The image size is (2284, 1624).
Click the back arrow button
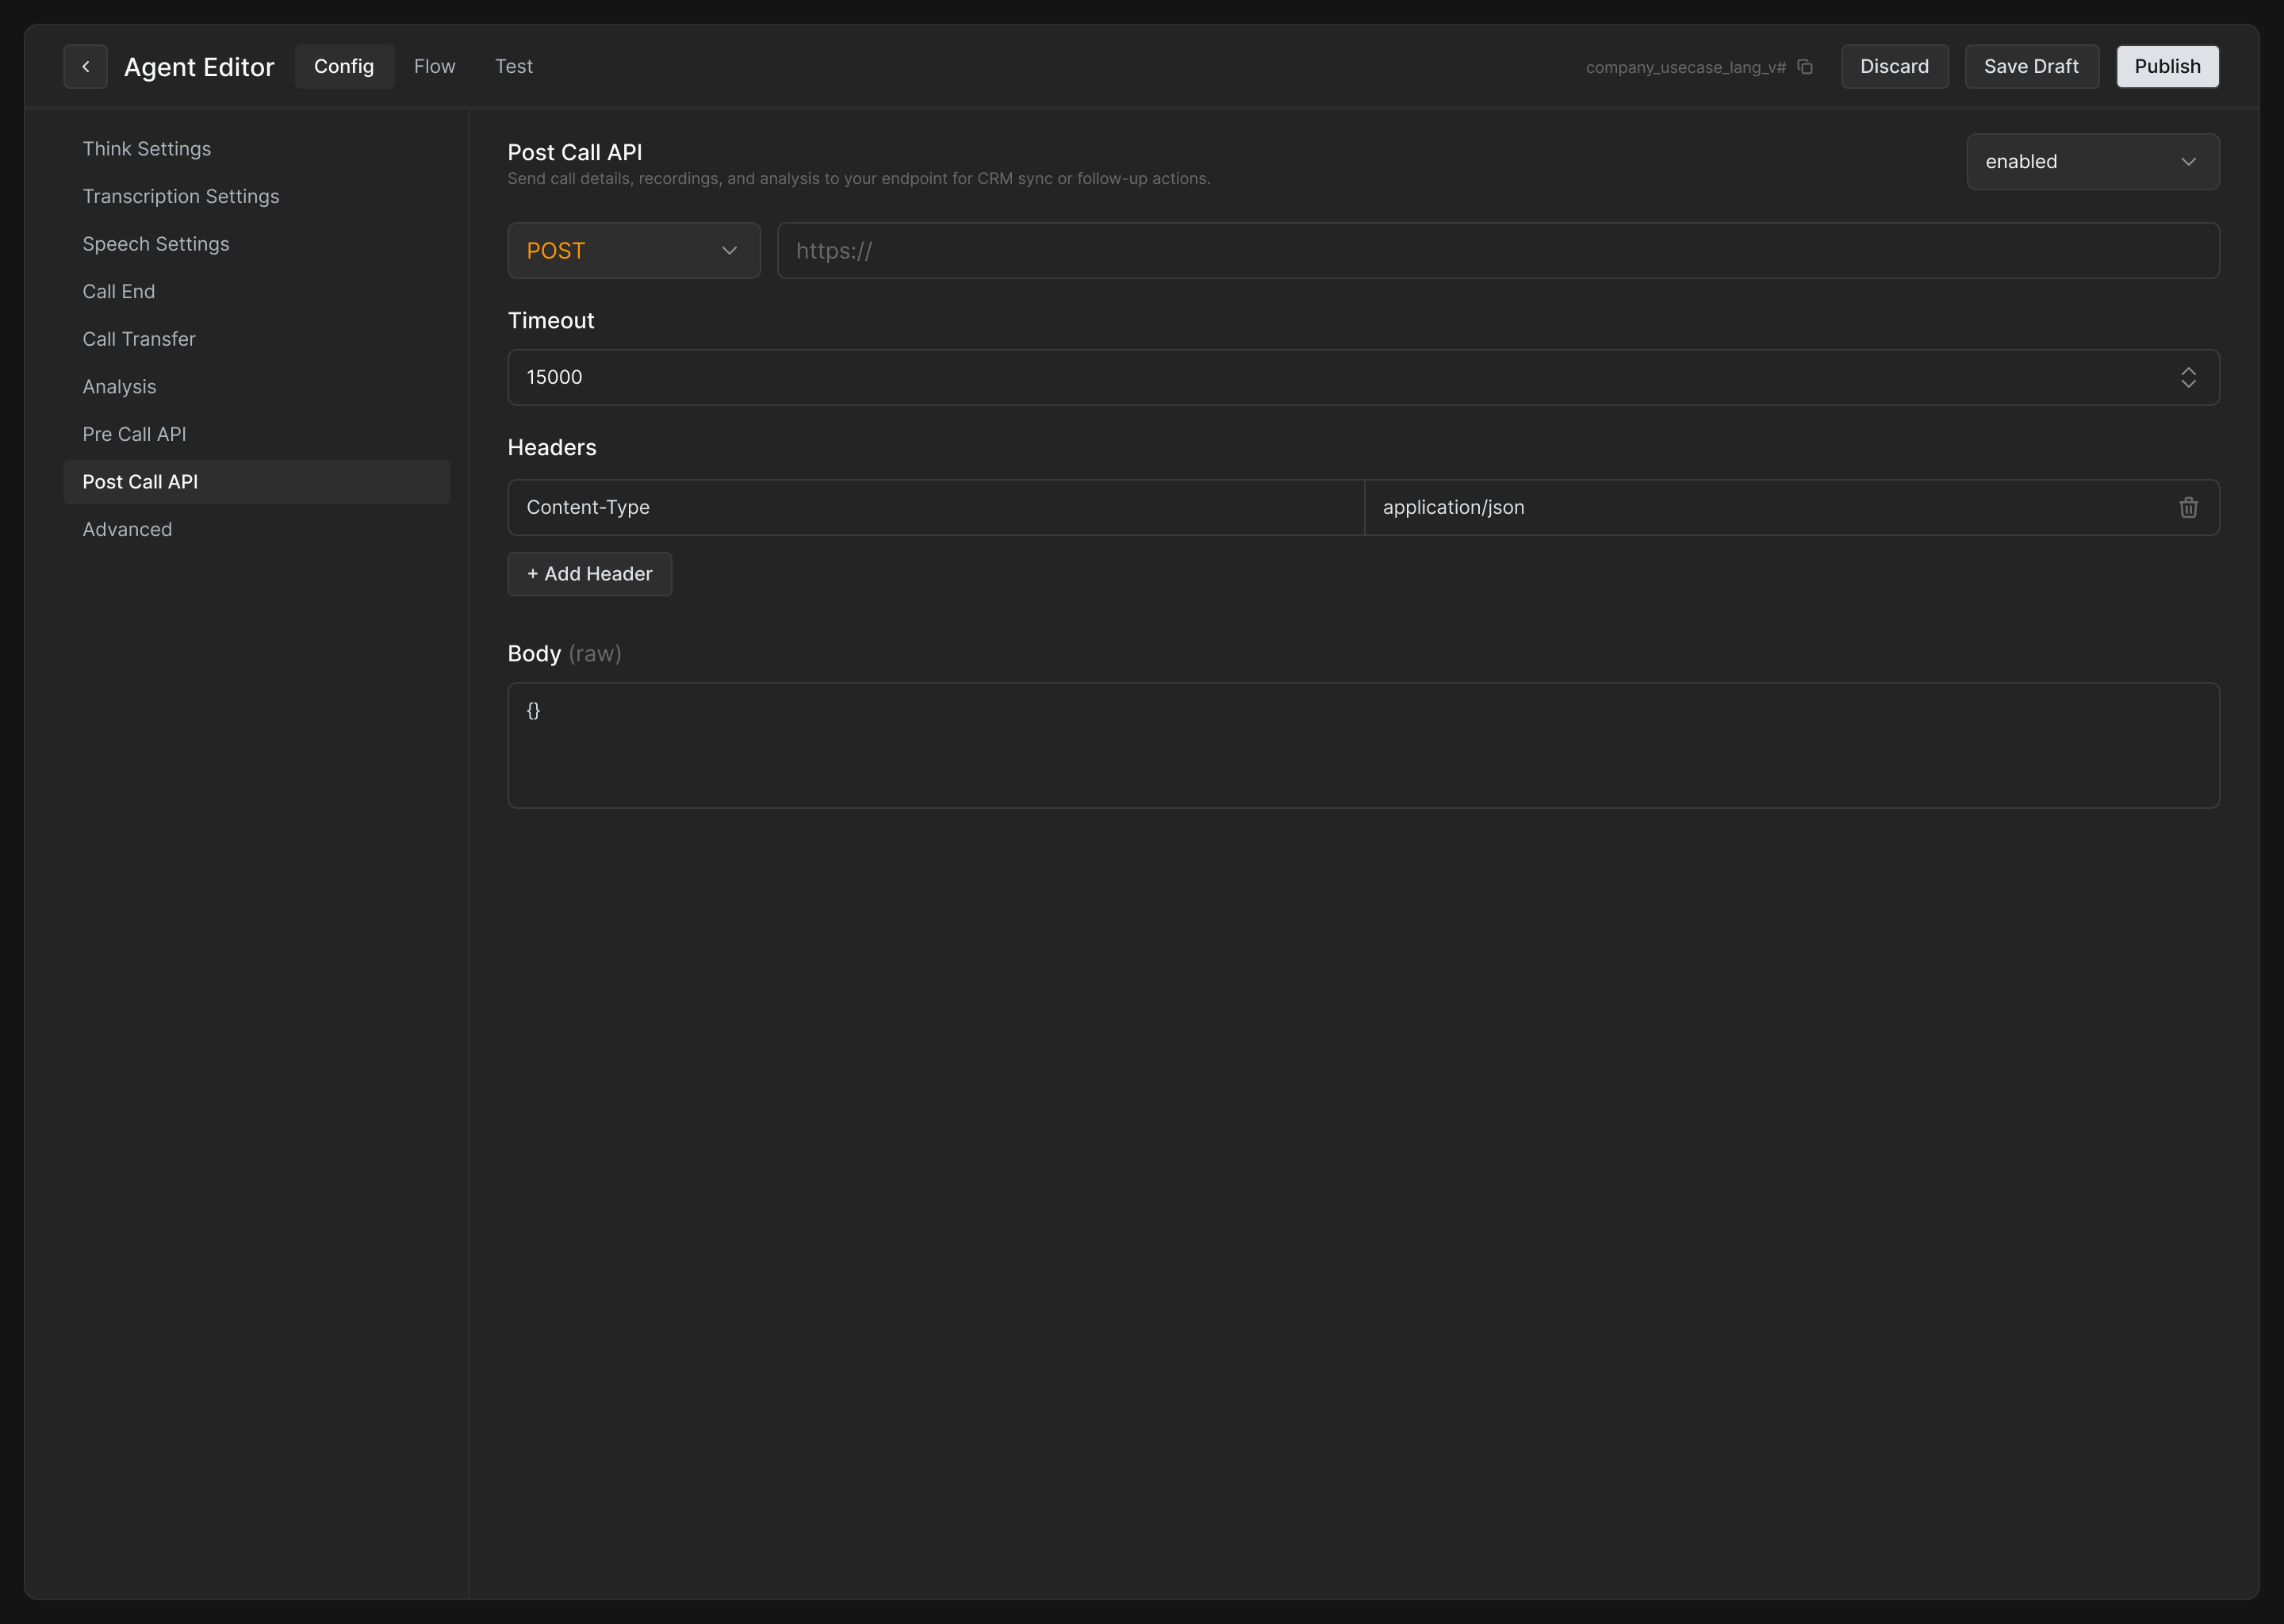point(85,66)
